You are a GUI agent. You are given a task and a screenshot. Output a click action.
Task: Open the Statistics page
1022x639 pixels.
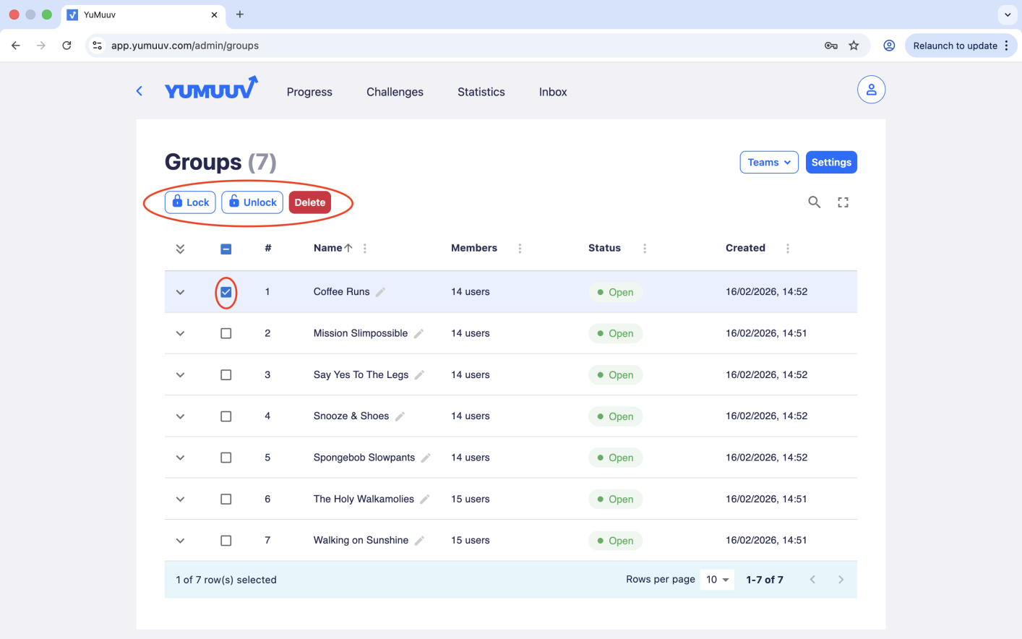[481, 92]
